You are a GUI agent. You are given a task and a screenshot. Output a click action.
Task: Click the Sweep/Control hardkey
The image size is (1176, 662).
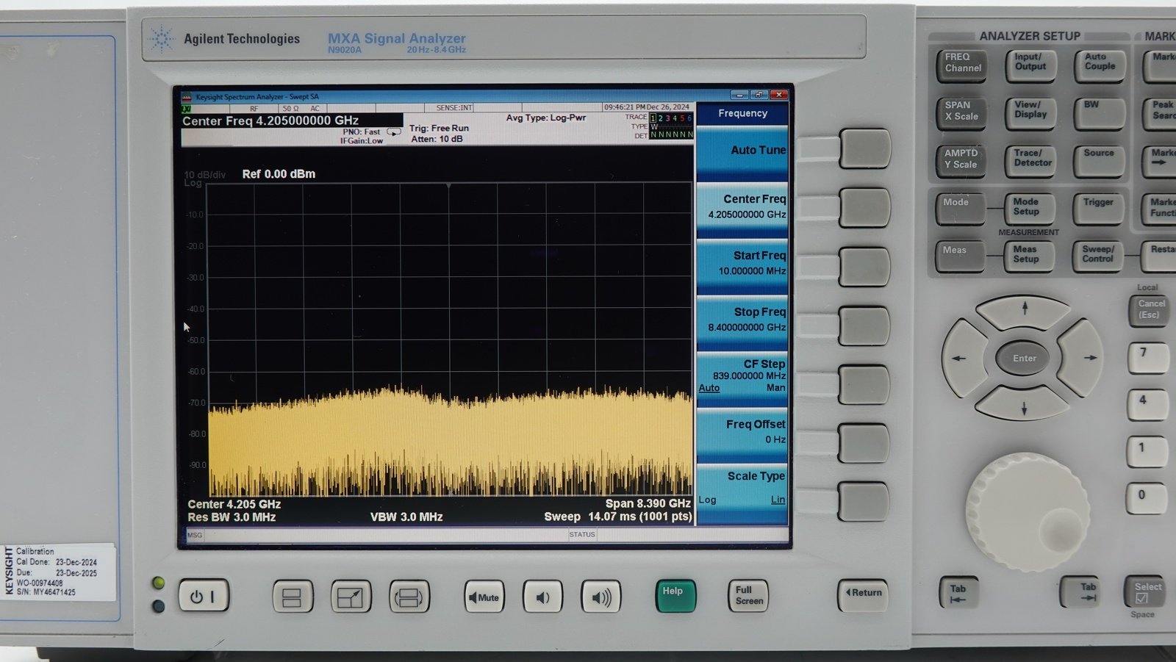1098,256
